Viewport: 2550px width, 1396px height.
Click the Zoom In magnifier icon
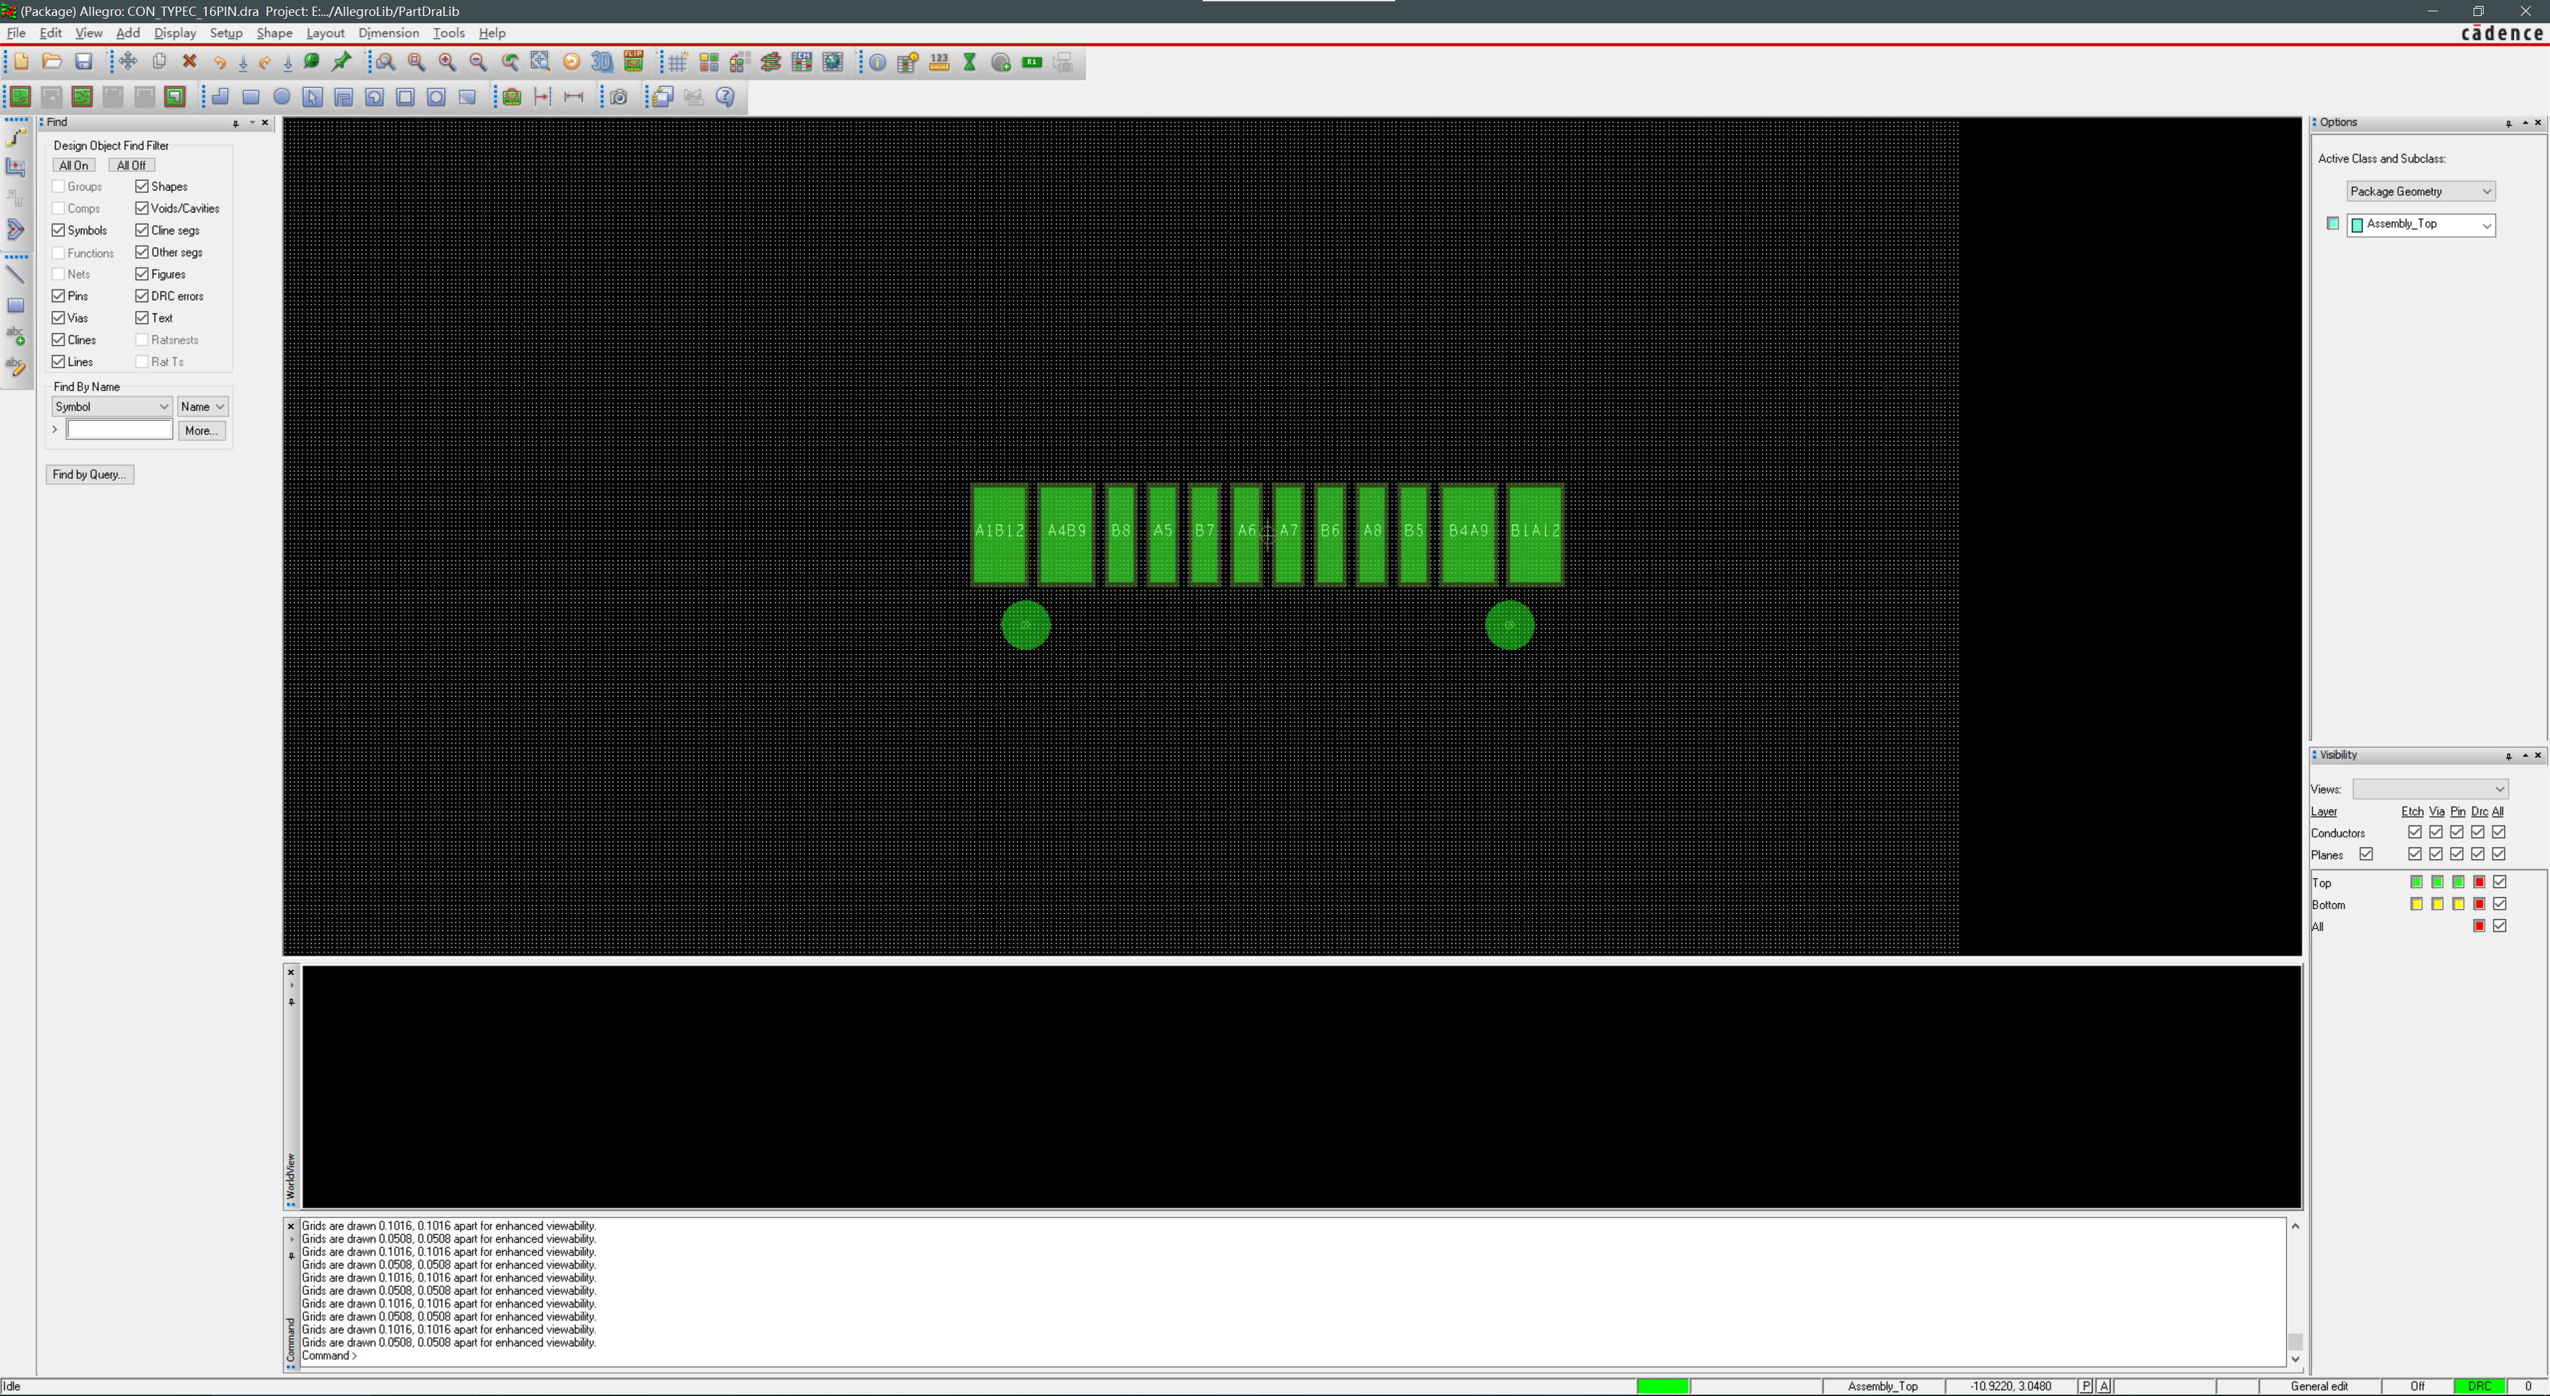tap(448, 62)
